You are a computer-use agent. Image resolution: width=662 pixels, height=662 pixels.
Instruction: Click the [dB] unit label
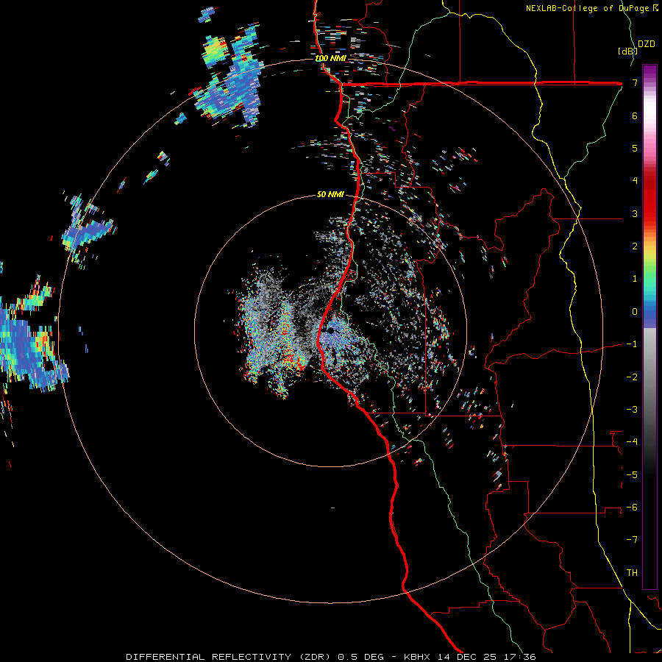[x=627, y=51]
